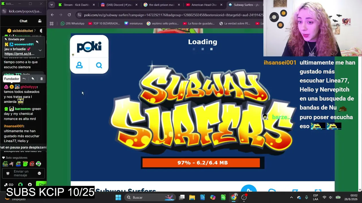Open the prnt.sc link in pinned message
Viewport: 362px width, 203px height.
19,54
